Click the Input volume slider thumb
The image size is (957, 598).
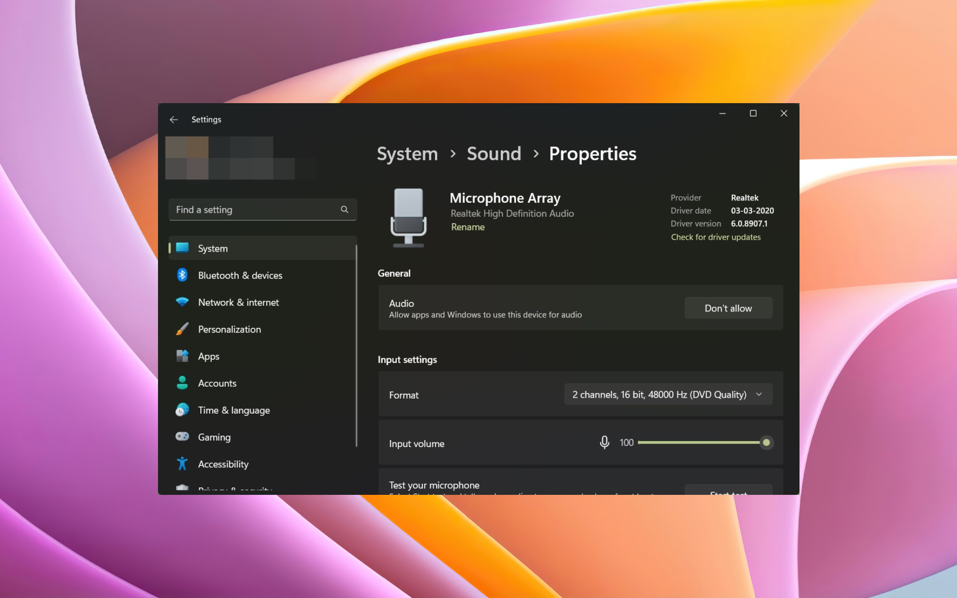[x=766, y=443]
